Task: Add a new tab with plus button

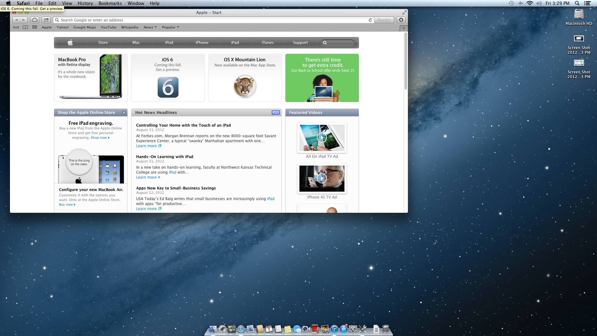Action: (x=404, y=28)
